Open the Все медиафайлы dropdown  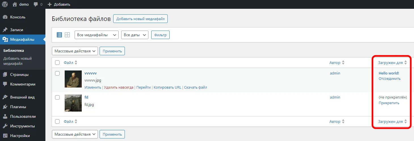(x=96, y=35)
